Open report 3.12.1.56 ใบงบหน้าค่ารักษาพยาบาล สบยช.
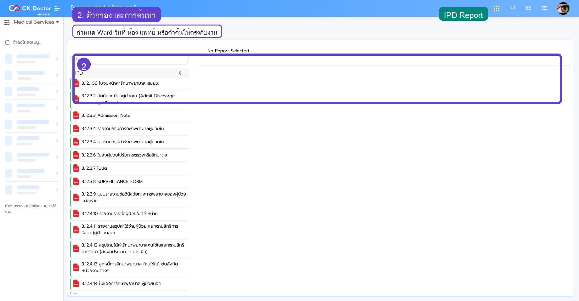The height and width of the screenshot is (301, 579). point(130,83)
